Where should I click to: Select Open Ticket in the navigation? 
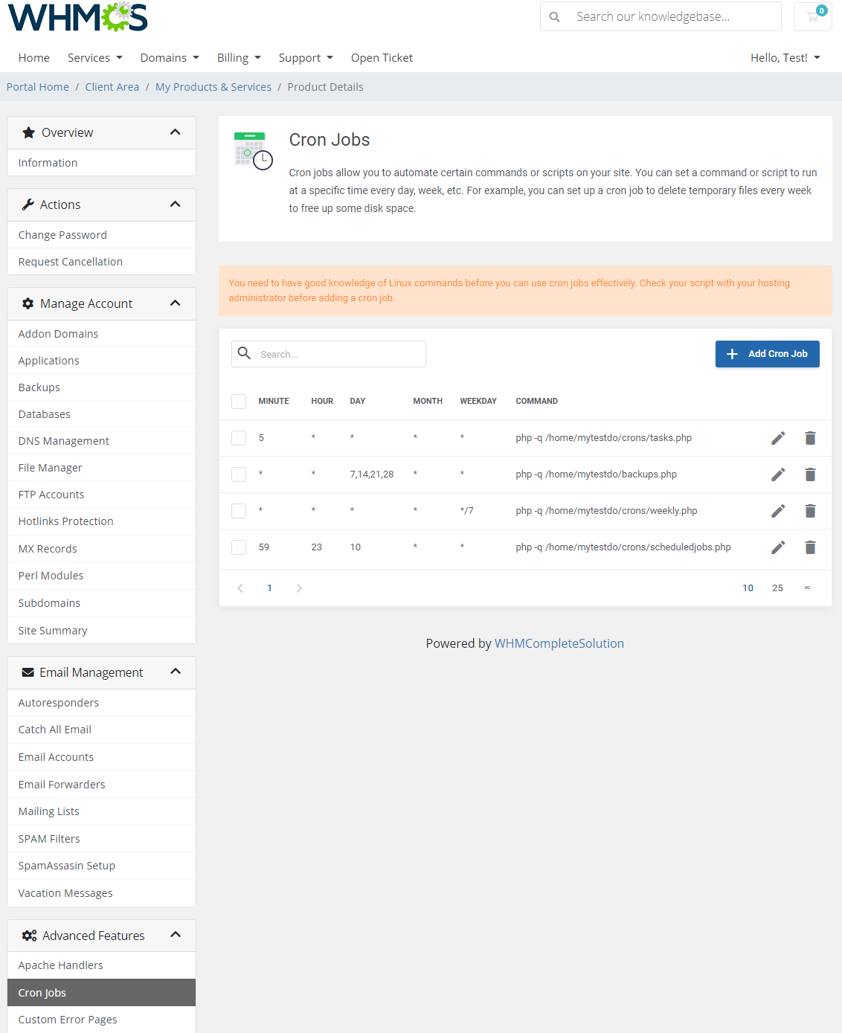[x=382, y=57]
